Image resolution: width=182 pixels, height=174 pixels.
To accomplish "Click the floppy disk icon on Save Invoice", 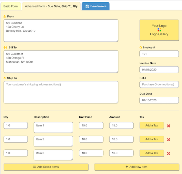I will point(87,6).
